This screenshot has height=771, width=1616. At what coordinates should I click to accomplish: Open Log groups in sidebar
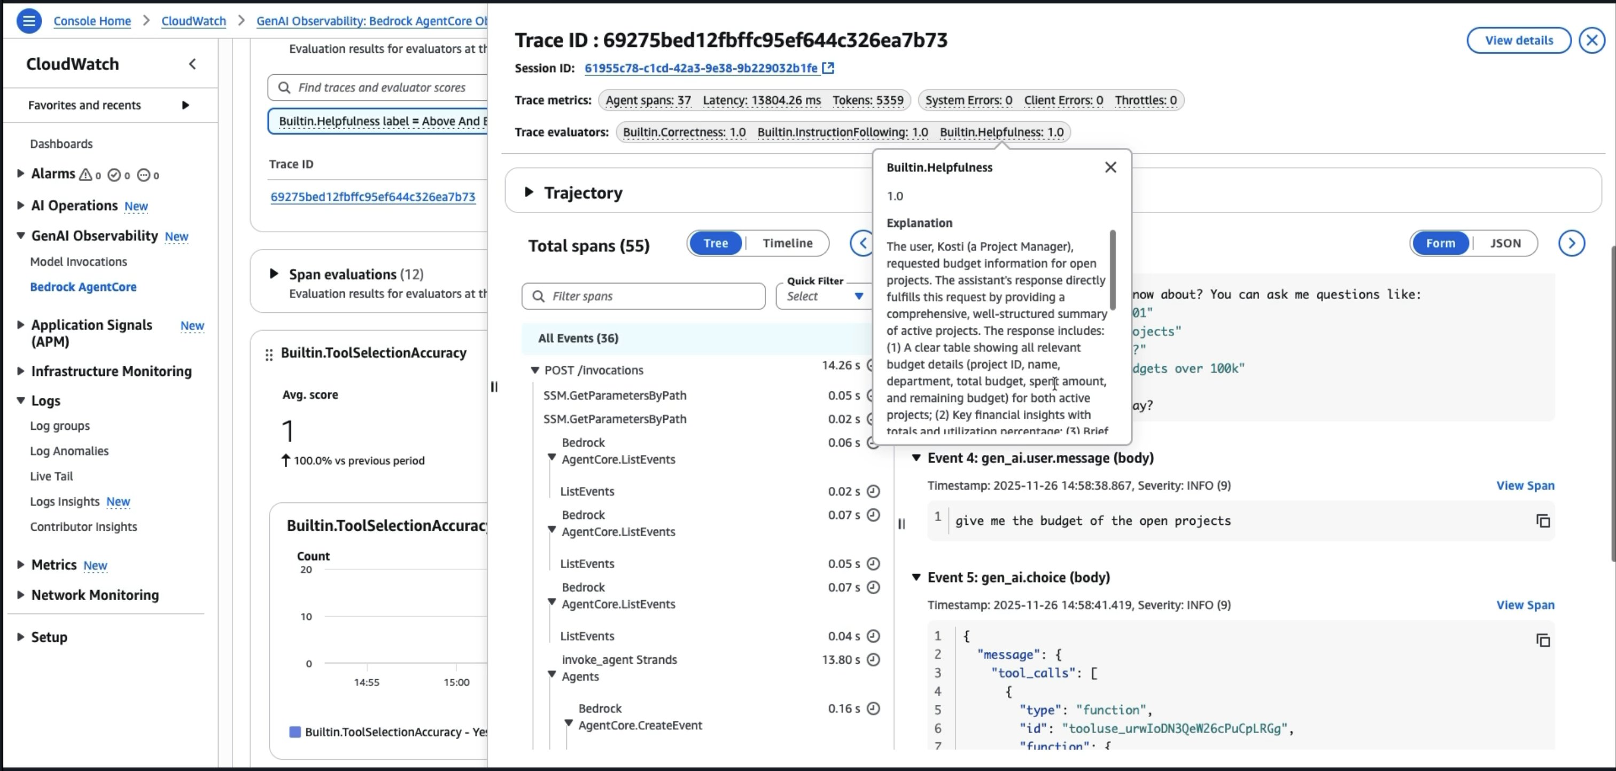pyautogui.click(x=60, y=426)
